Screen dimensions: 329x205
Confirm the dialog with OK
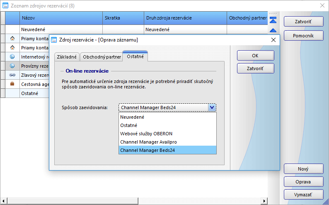click(x=255, y=56)
